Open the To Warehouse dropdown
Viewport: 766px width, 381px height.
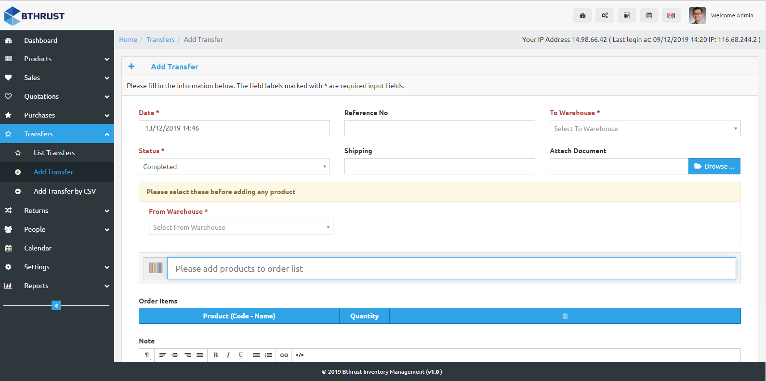point(645,128)
